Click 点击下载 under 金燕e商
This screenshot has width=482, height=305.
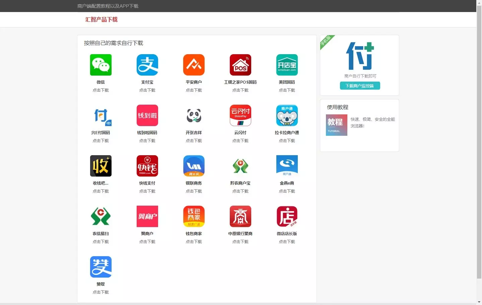[287, 191]
